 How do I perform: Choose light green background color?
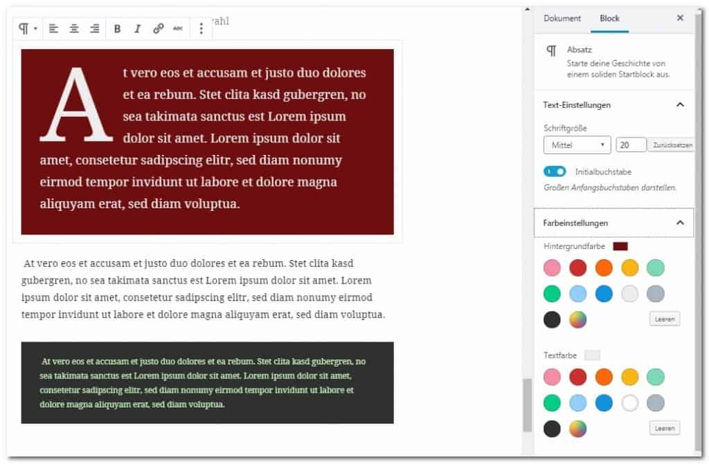click(x=656, y=268)
